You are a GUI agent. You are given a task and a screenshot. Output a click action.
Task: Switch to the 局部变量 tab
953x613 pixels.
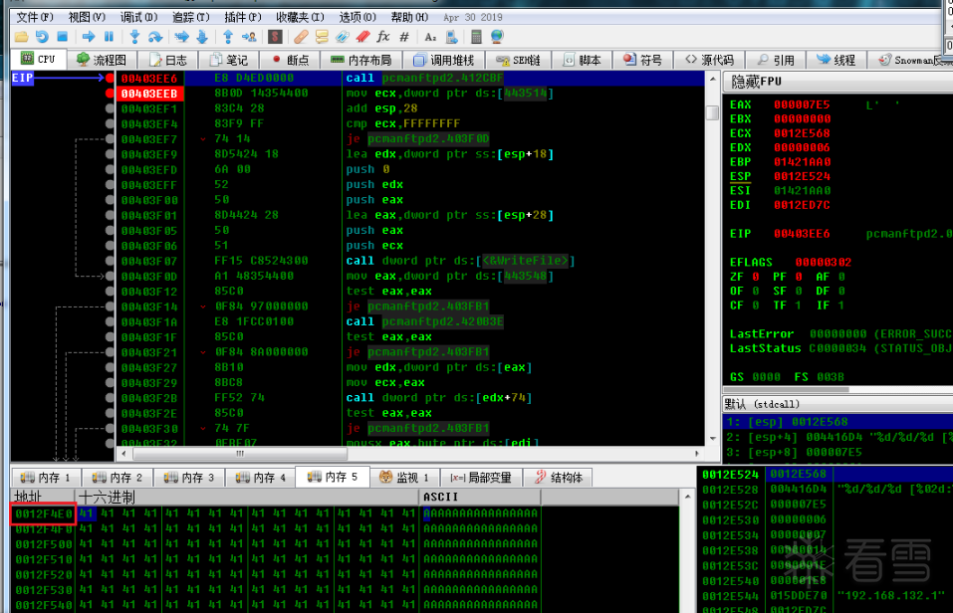[481, 478]
